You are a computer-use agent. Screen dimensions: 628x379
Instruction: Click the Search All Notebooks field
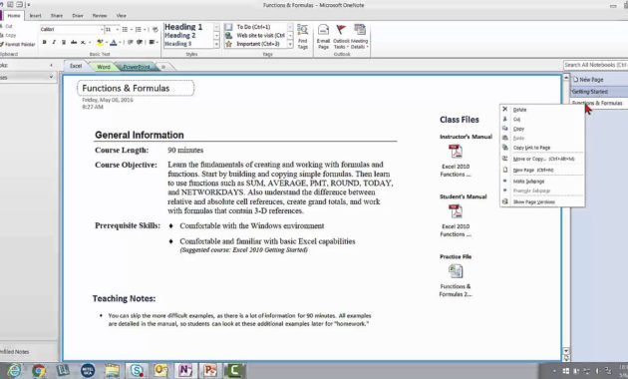(x=595, y=65)
